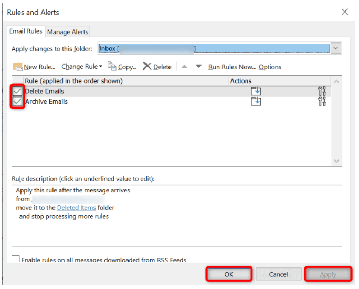Enable rules for RSS Feeds checkbox
Image resolution: width=359 pixels, height=289 pixels.
(16, 259)
